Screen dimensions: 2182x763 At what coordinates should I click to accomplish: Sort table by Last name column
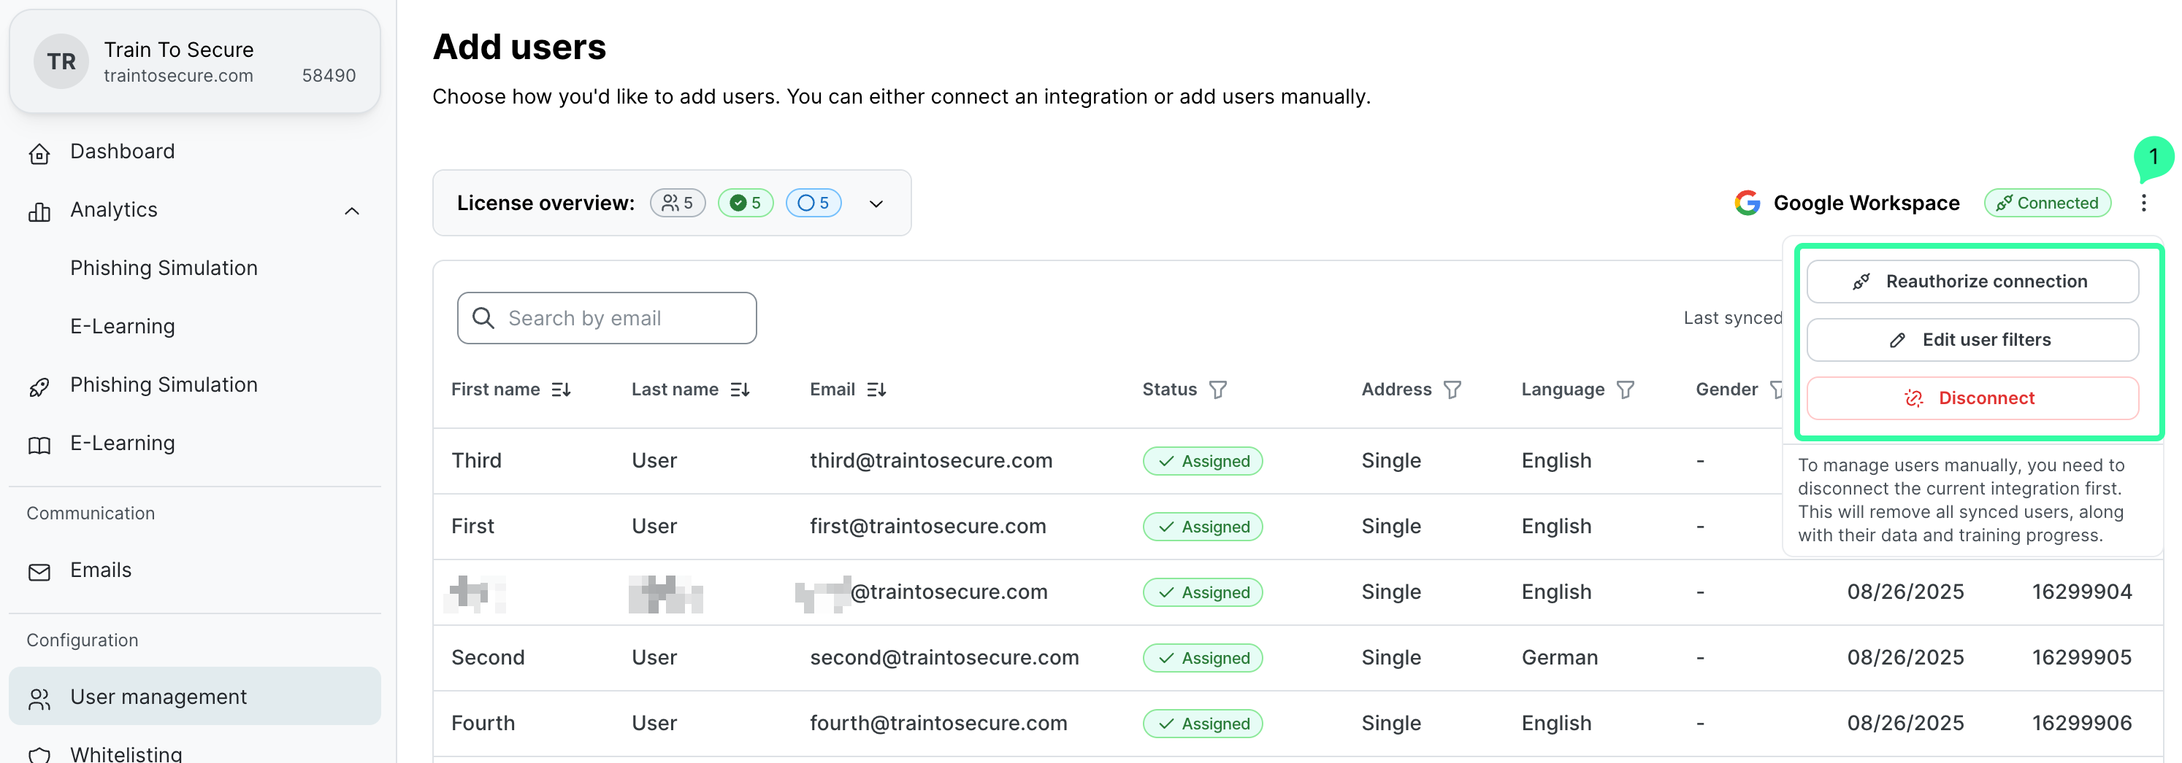pyautogui.click(x=740, y=390)
